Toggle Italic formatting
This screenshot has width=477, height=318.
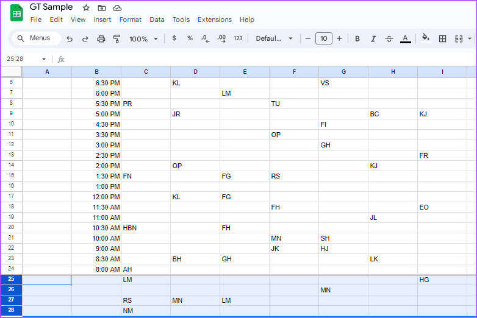coord(373,38)
